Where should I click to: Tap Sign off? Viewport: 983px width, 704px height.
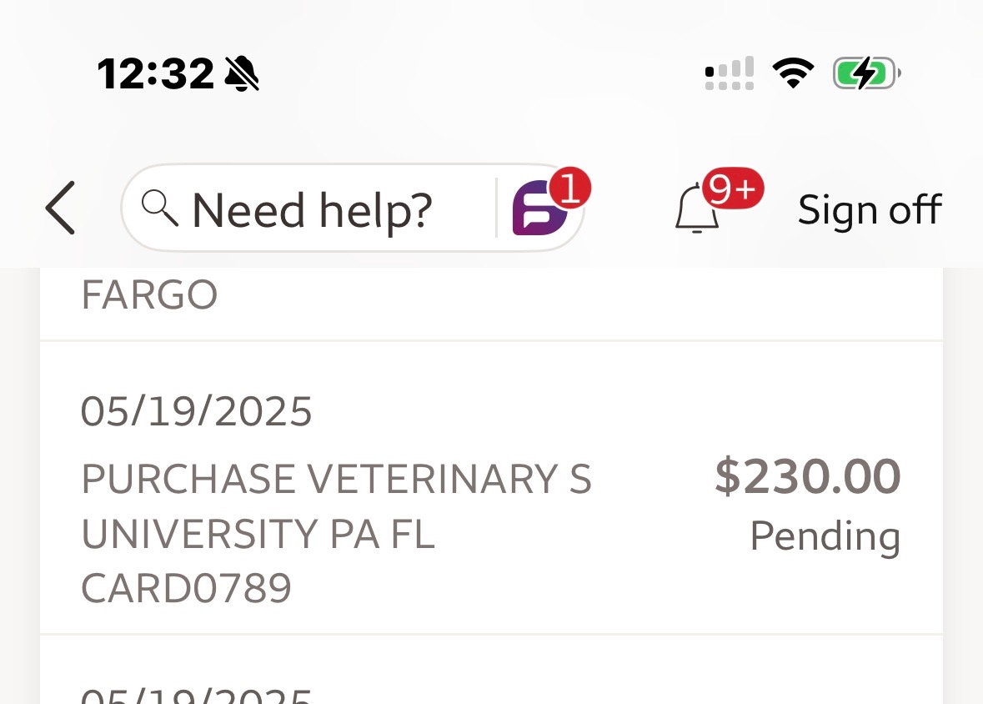click(869, 209)
